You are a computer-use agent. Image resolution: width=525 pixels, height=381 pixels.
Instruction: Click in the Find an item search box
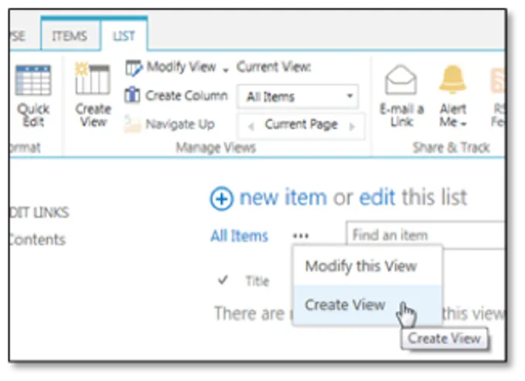[425, 235]
